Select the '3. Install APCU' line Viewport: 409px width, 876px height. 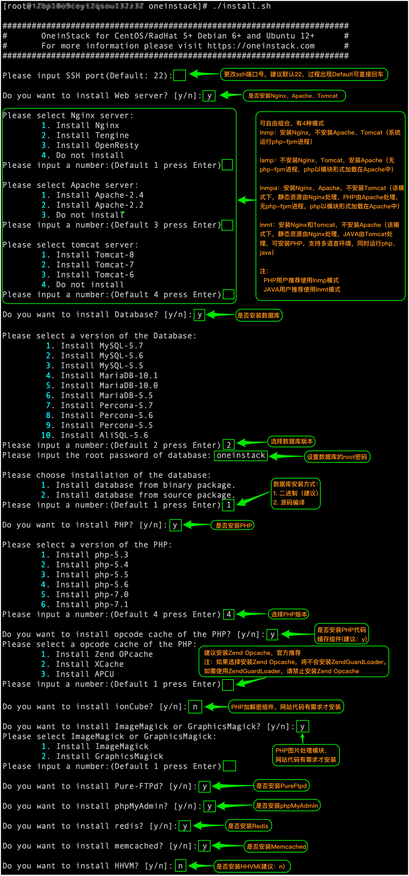pyautogui.click(x=78, y=674)
